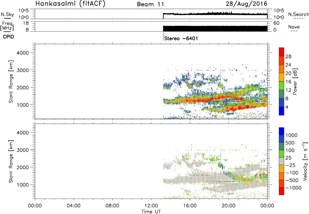Click the black frequency band in Freq panel

pos(215,29)
